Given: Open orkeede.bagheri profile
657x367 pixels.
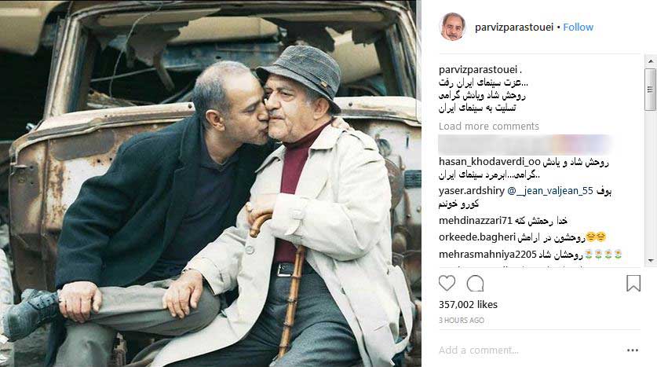Looking at the screenshot, I should (476, 237).
